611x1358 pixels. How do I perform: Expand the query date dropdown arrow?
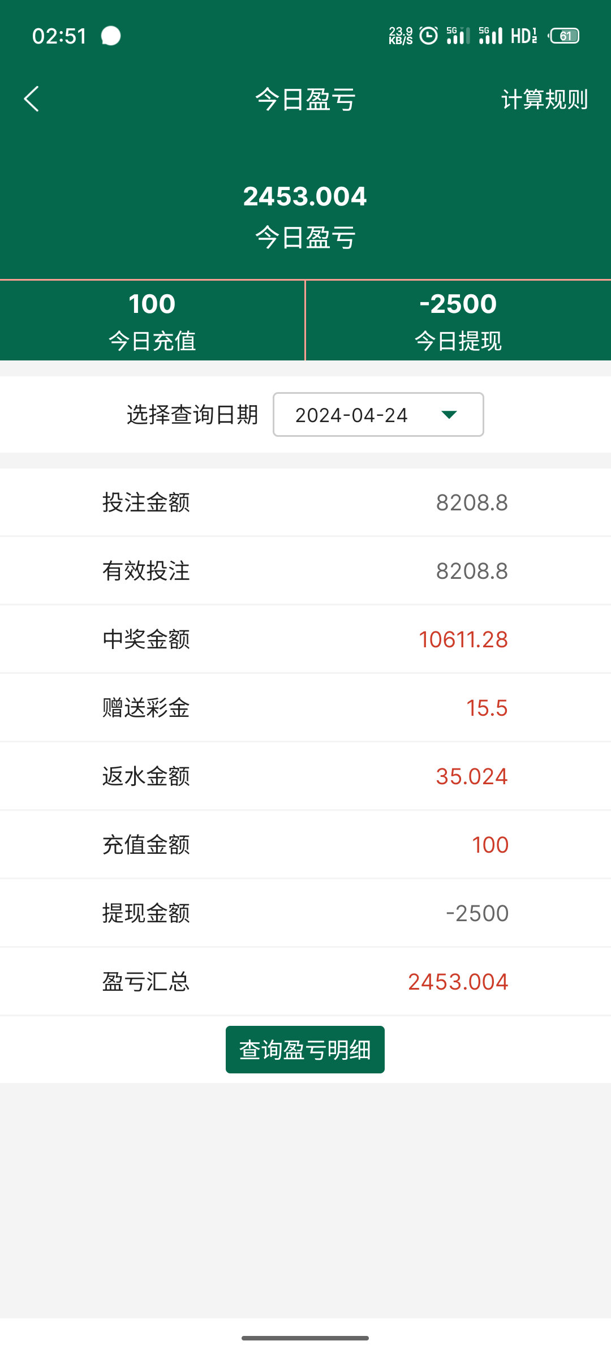[449, 415]
